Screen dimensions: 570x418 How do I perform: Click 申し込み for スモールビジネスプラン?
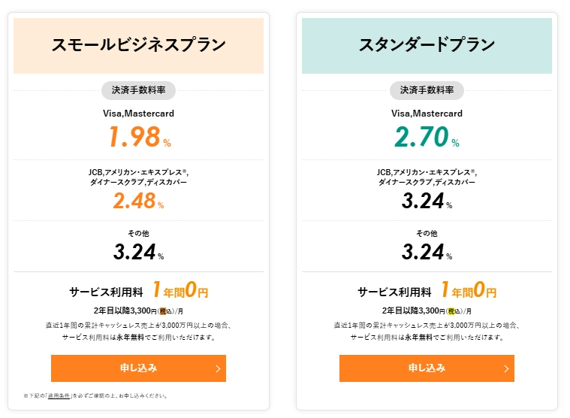coord(138,368)
